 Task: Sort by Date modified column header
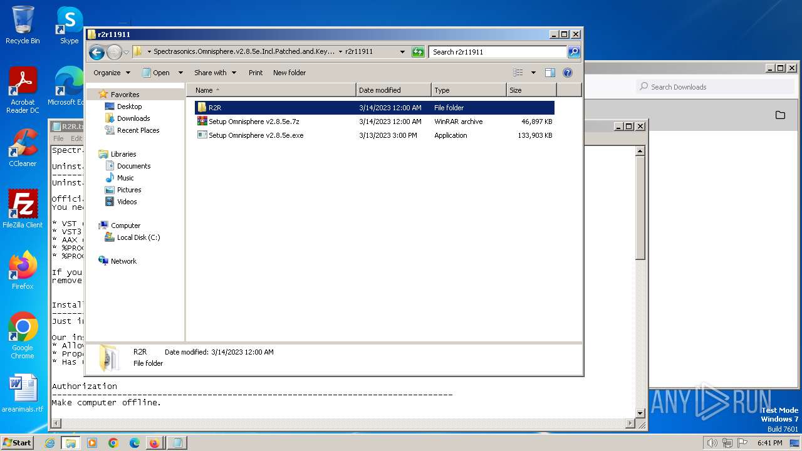[x=393, y=90]
